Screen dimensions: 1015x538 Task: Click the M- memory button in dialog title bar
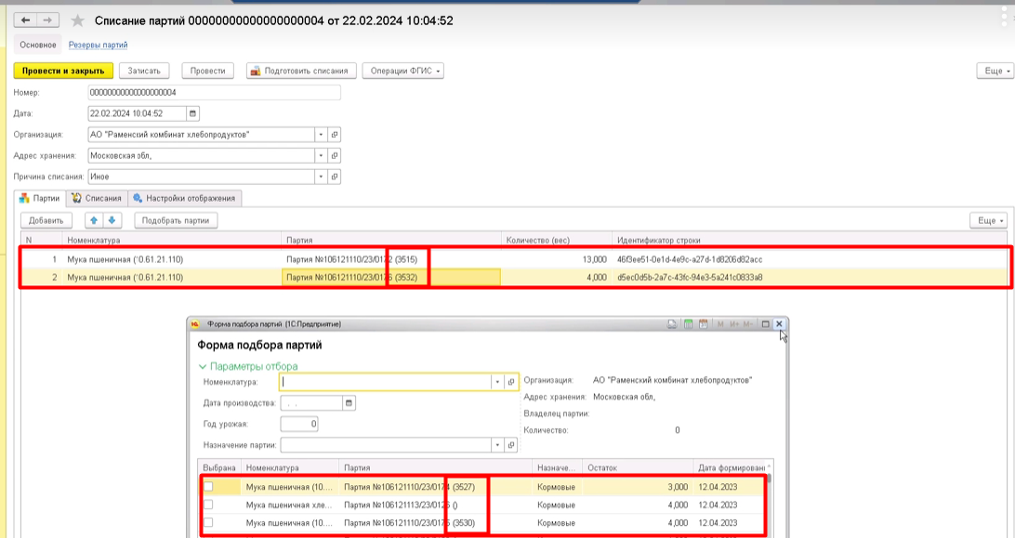(x=747, y=323)
